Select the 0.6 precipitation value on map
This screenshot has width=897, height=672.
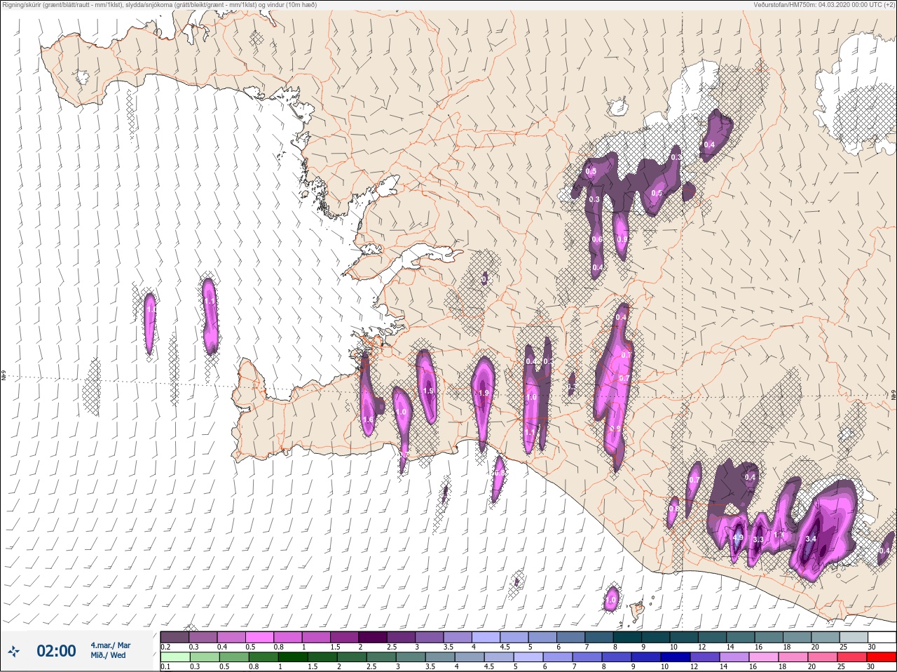597,239
